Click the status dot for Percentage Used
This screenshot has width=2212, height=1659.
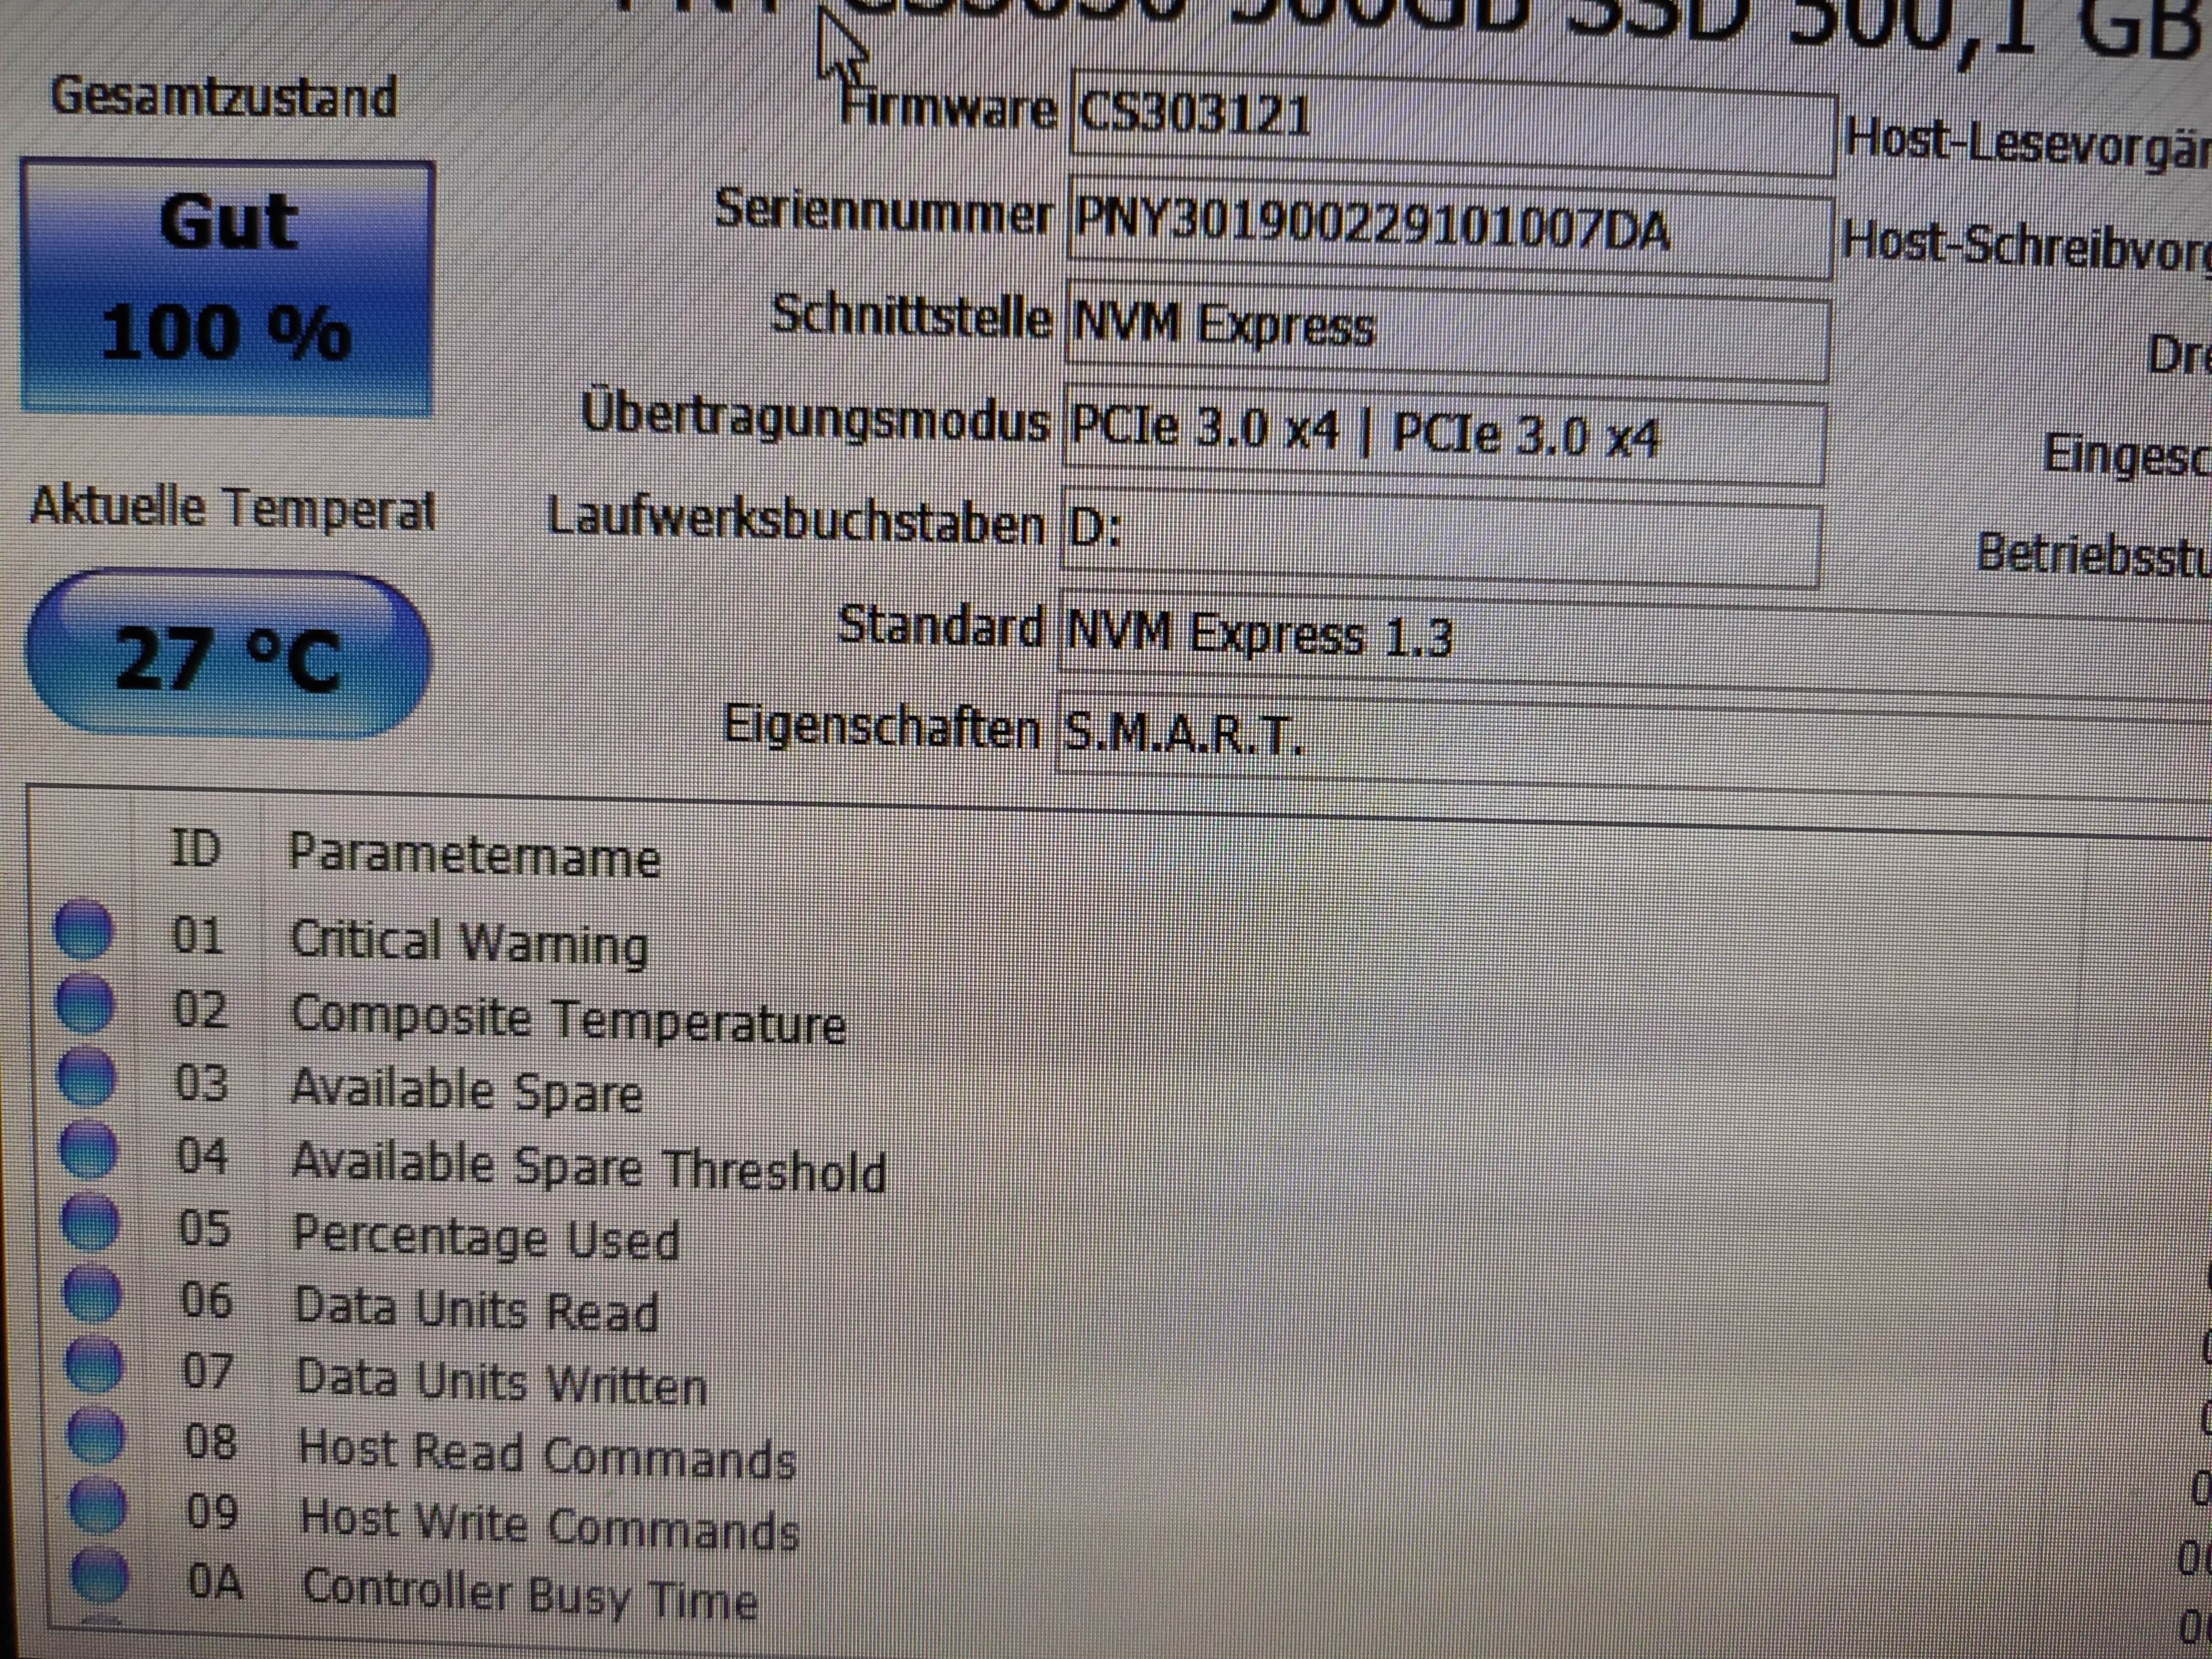tap(91, 1221)
